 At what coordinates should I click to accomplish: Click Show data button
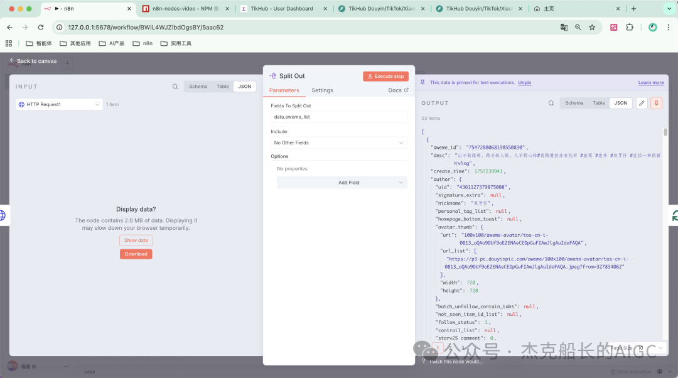point(136,240)
